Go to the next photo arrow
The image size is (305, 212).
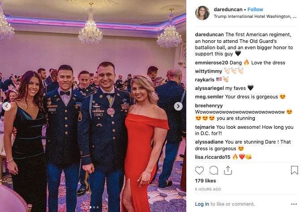click(x=178, y=106)
